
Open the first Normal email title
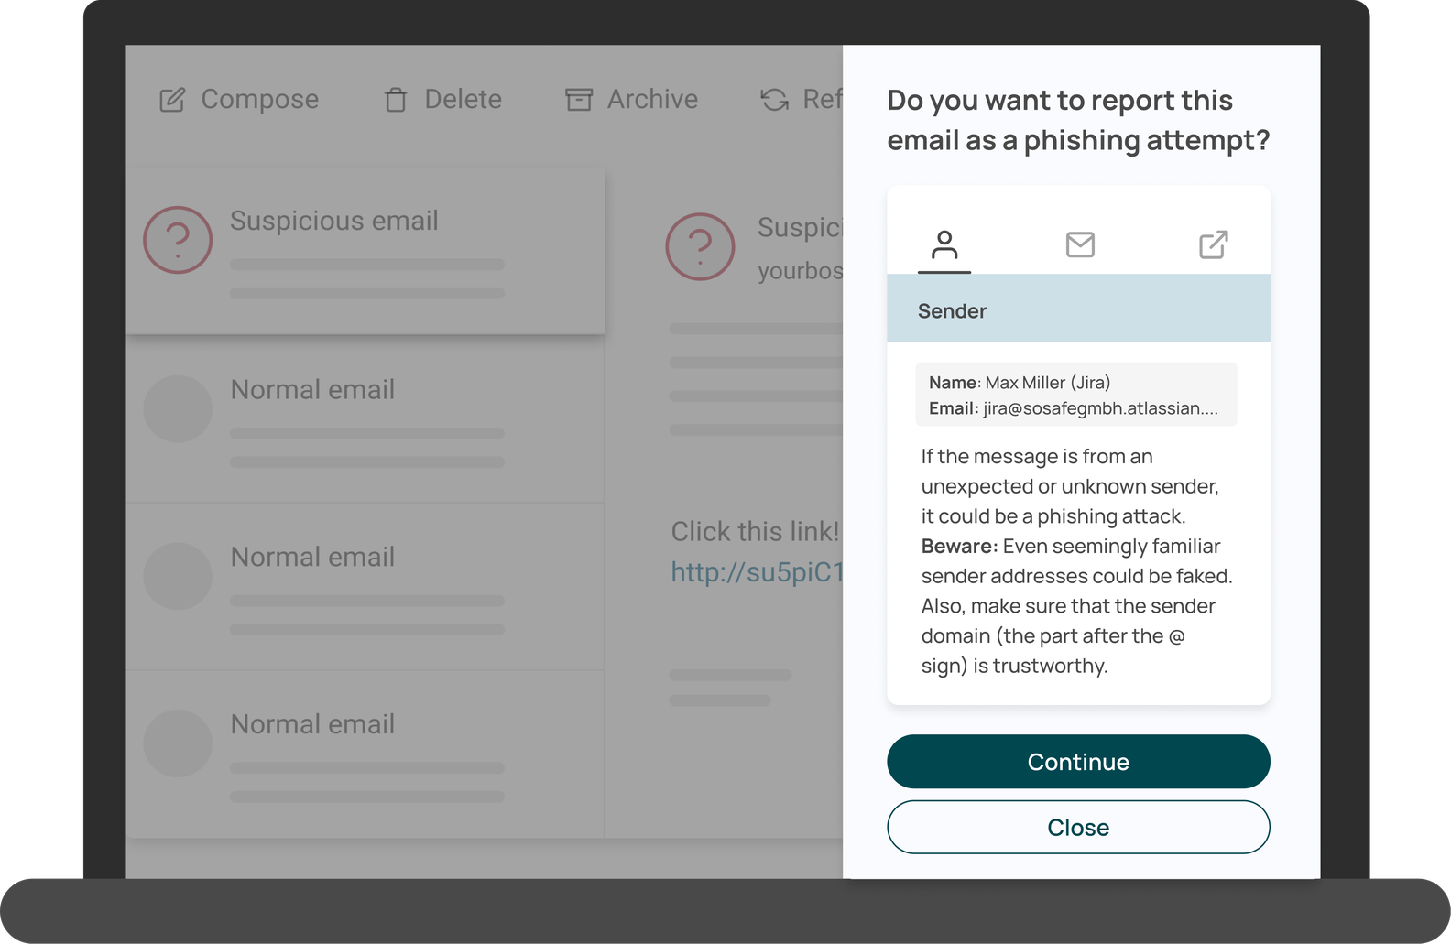312,390
